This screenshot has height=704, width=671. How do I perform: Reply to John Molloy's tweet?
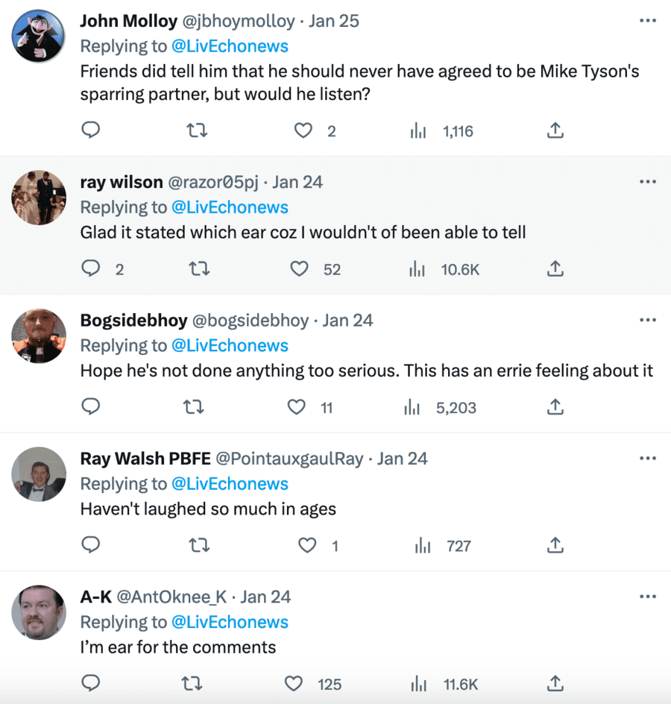tap(90, 131)
